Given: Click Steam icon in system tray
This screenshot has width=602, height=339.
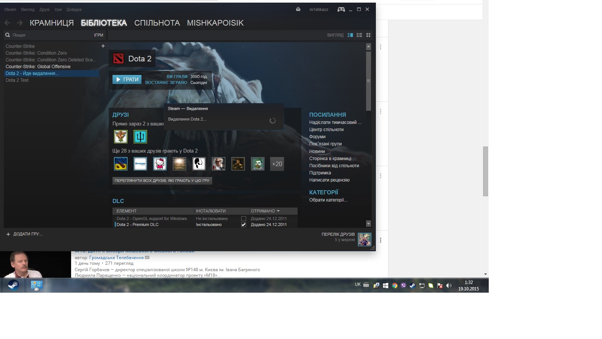Looking at the screenshot, I should pos(412,286).
